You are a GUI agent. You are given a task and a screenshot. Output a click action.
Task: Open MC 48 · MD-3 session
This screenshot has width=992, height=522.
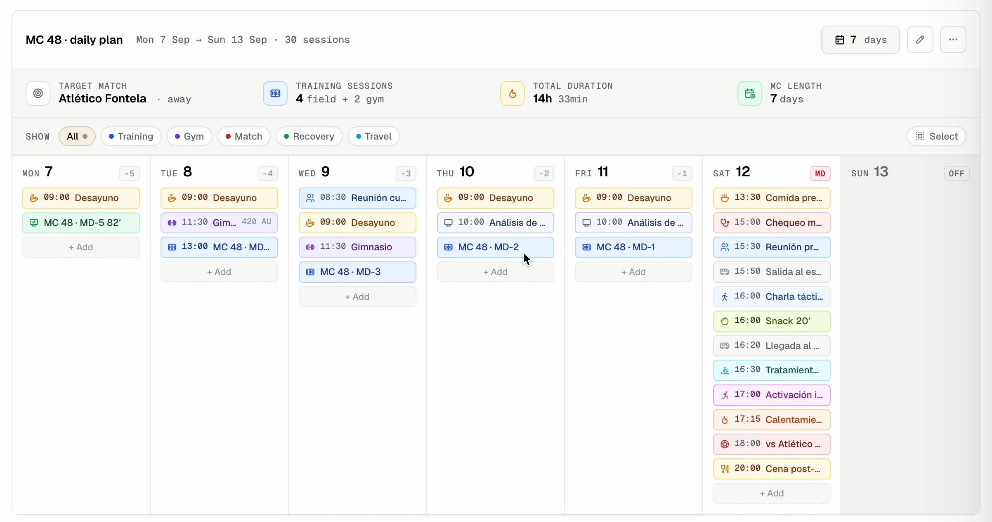357,272
